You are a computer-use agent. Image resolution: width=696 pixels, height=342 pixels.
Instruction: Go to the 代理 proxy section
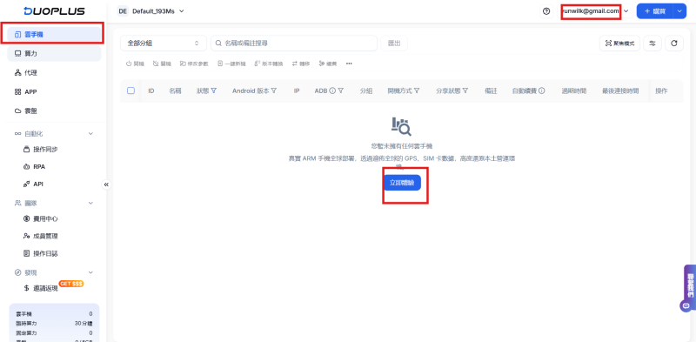(54, 72)
